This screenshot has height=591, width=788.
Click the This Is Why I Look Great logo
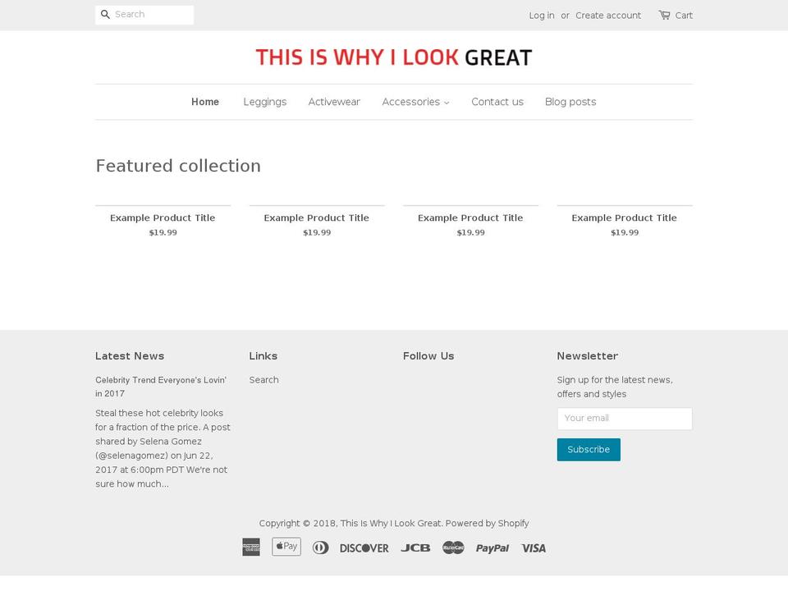[394, 57]
